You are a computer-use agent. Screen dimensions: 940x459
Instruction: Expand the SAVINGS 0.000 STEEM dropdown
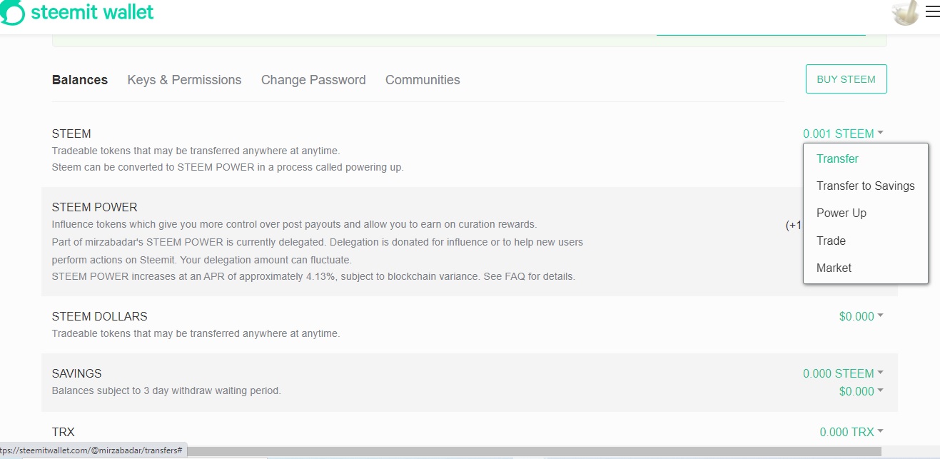(x=843, y=373)
